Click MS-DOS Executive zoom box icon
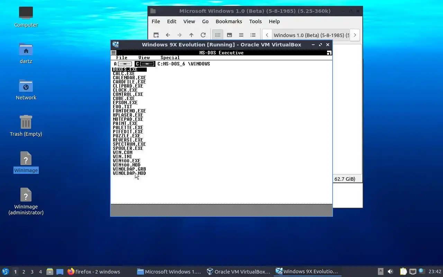Image resolution: width=443 pixels, height=277 pixels. [x=329, y=53]
